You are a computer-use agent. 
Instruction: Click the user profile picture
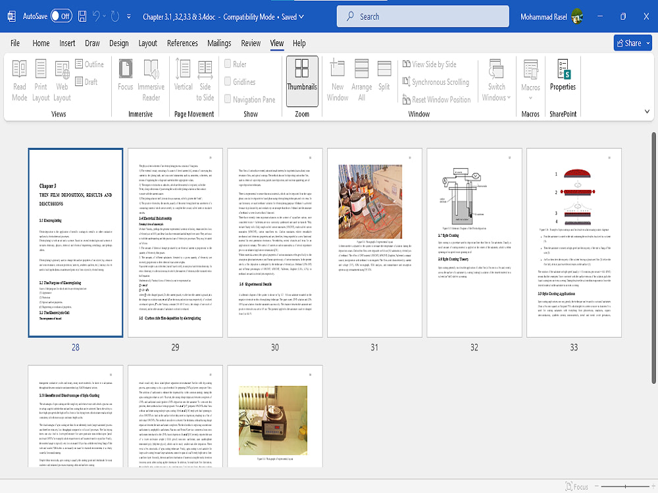578,17
